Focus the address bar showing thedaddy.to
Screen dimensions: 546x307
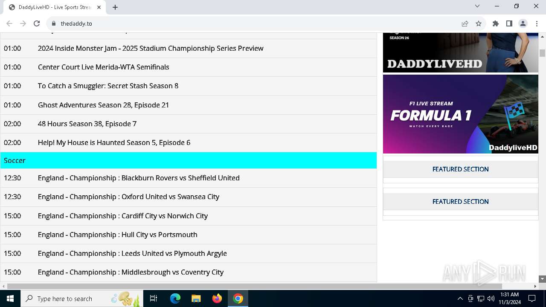coord(256,23)
